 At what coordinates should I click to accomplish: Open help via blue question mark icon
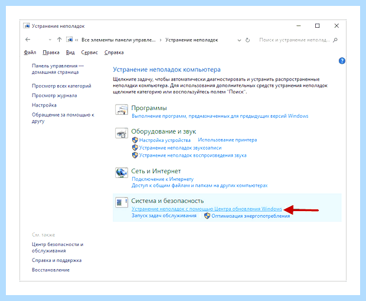click(342, 61)
